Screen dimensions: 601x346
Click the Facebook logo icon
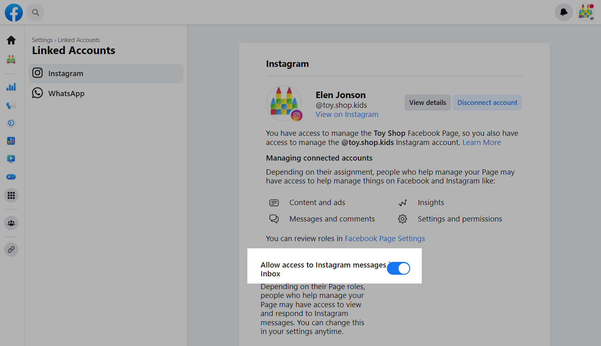point(14,12)
